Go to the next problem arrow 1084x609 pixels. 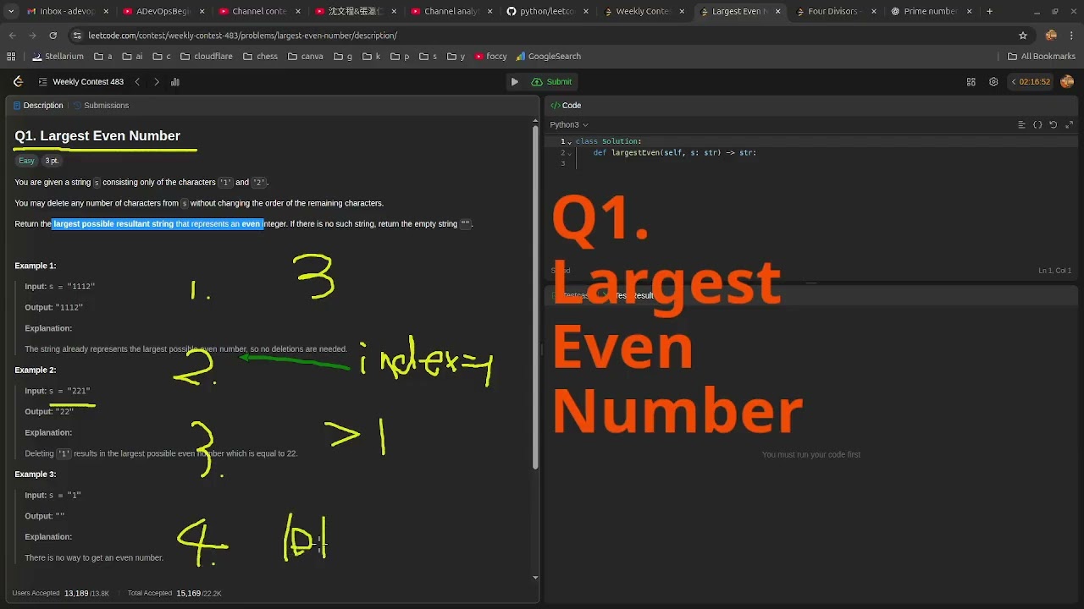click(x=157, y=82)
